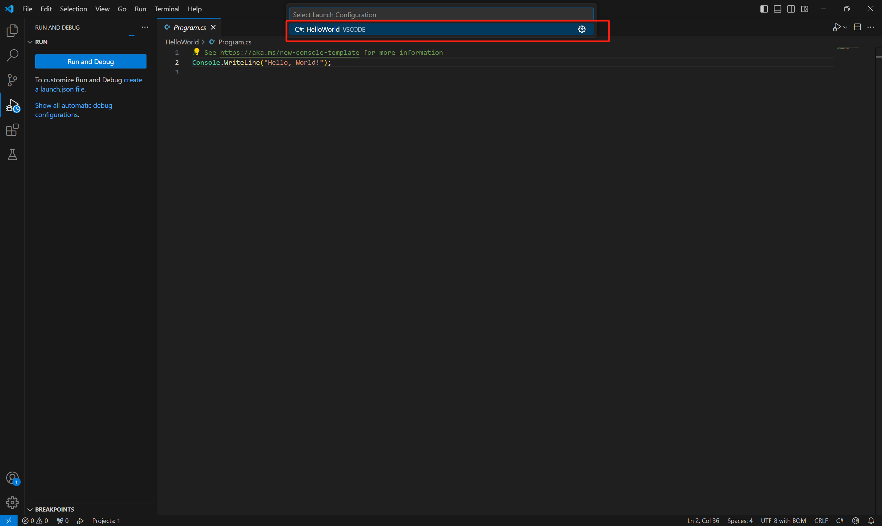Viewport: 882px width, 526px height.
Task: Click line number 3 in gutter
Action: [177, 72]
